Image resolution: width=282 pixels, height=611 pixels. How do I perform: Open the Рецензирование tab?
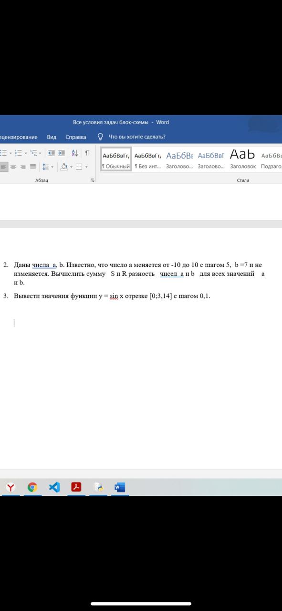coord(19,137)
